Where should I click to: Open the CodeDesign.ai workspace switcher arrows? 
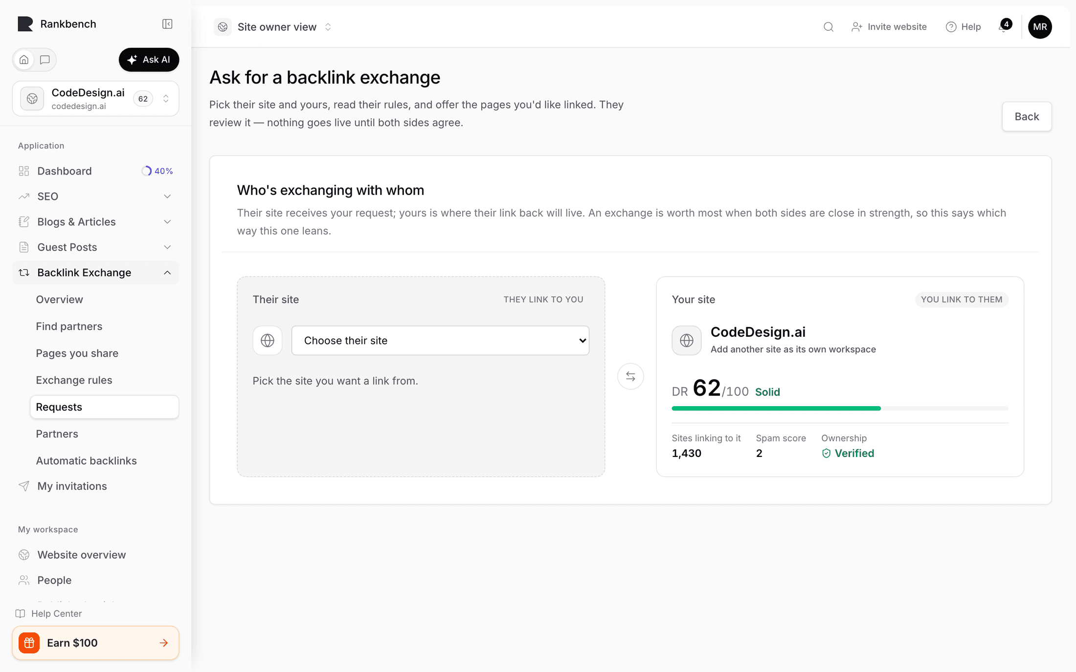point(166,99)
